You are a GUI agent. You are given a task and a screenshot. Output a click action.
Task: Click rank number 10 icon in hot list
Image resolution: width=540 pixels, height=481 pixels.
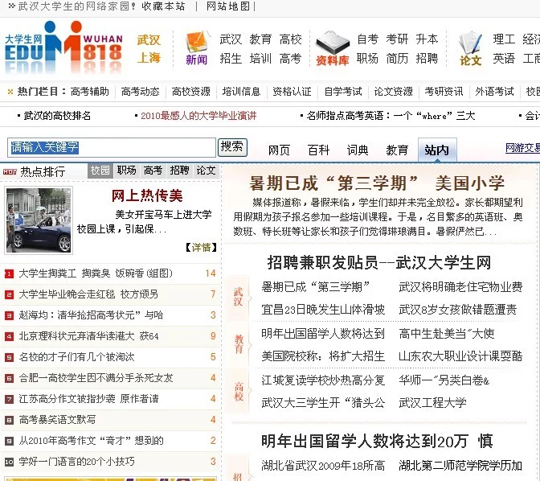tap(9, 462)
